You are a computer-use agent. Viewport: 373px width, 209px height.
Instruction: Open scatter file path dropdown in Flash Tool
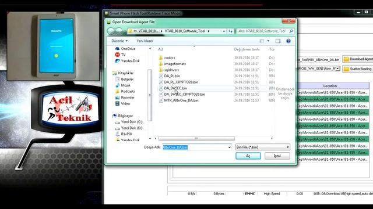(x=337, y=69)
